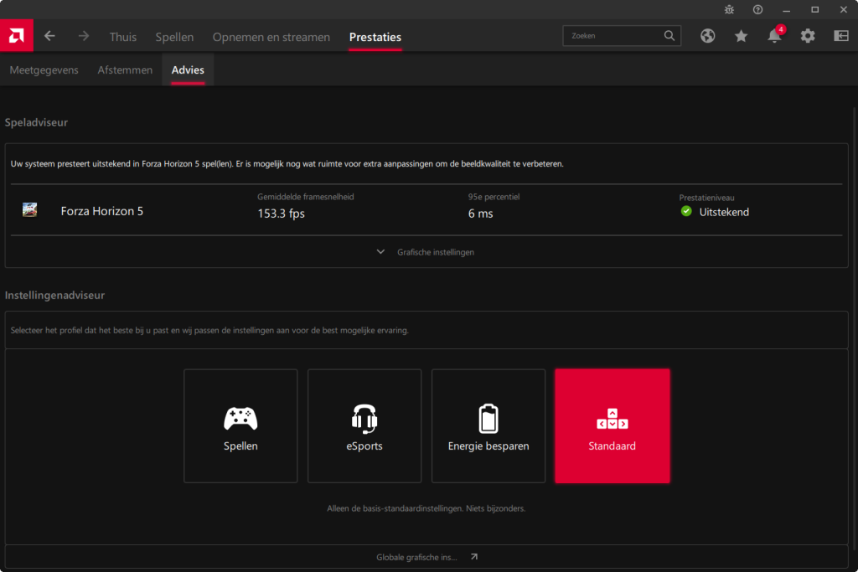Select the eSports headset profile
Screen dimensions: 858x572
pyautogui.click(x=364, y=426)
